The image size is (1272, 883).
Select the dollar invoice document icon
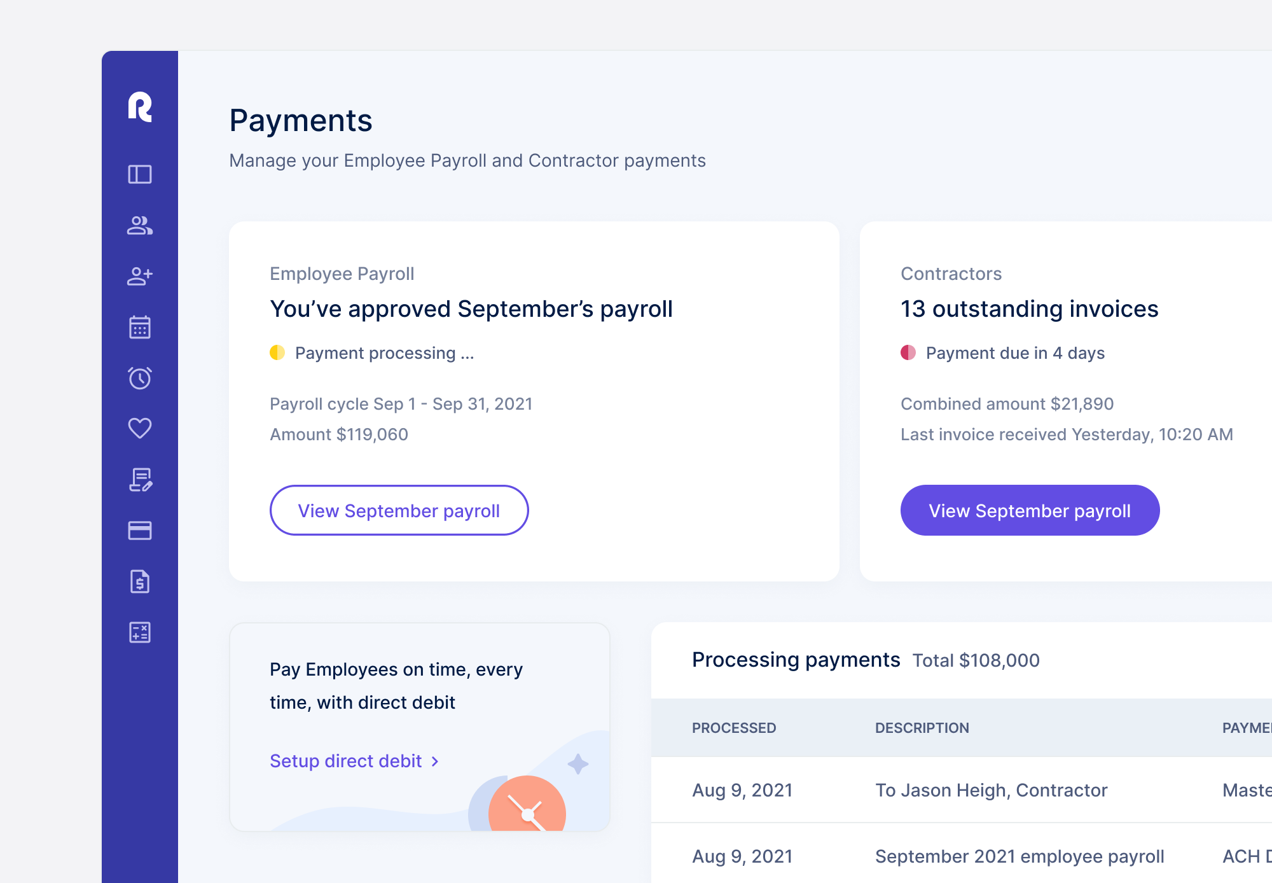pos(140,581)
